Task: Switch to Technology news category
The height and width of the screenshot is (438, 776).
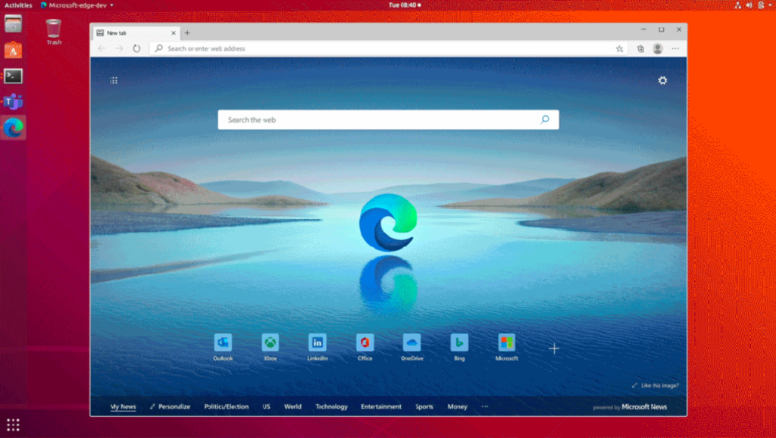Action: click(x=332, y=406)
